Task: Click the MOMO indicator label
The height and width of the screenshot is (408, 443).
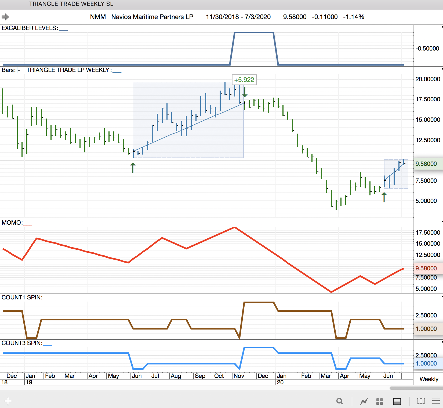Action: 12,223
